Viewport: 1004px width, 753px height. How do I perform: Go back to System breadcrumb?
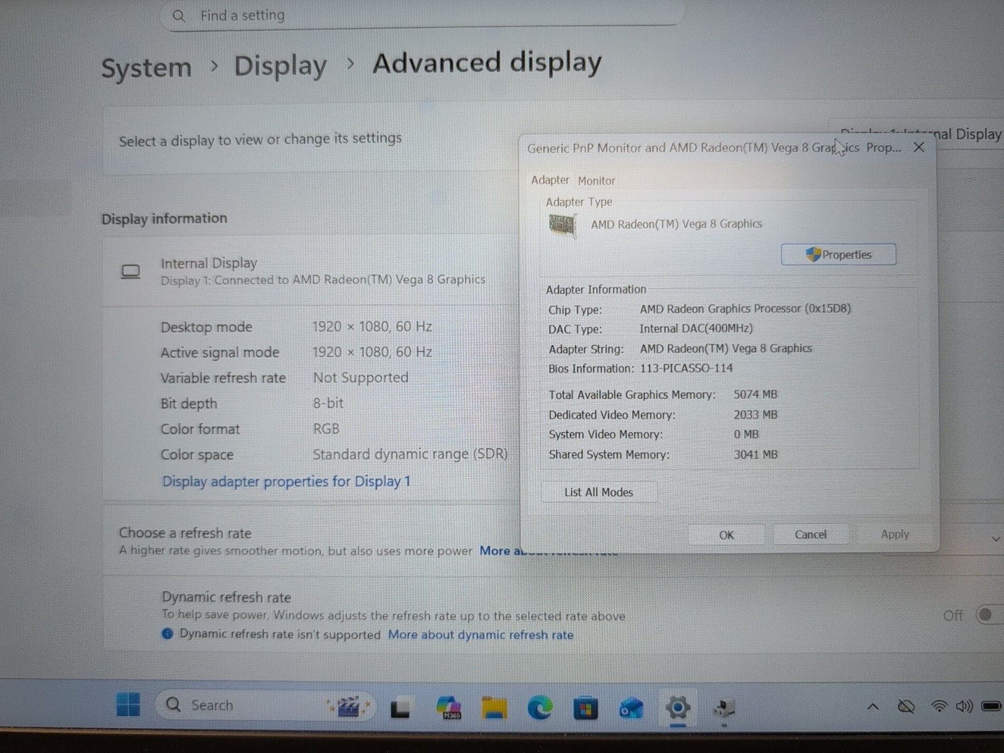click(146, 68)
